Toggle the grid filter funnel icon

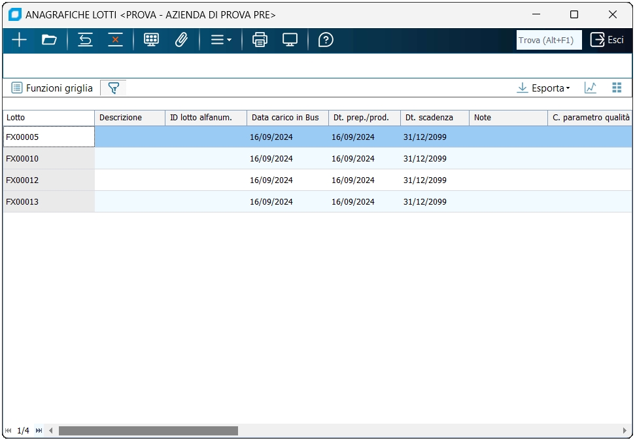click(113, 88)
